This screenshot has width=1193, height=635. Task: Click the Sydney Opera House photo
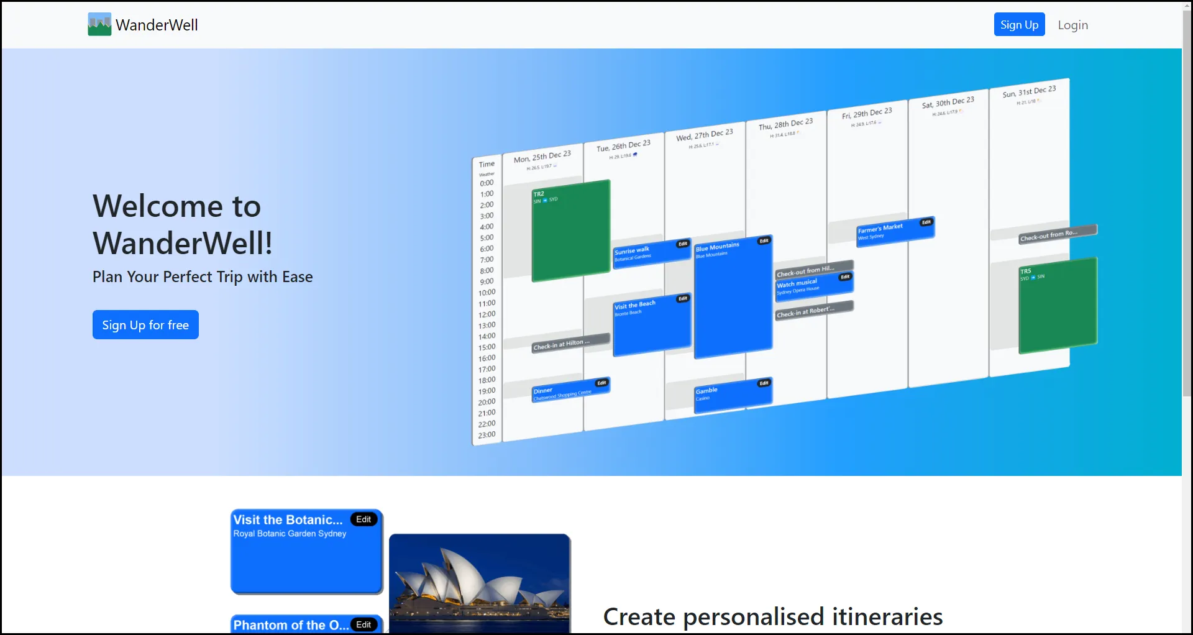(480, 583)
